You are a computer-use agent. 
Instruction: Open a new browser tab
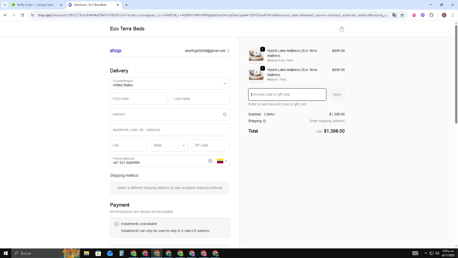[126, 5]
